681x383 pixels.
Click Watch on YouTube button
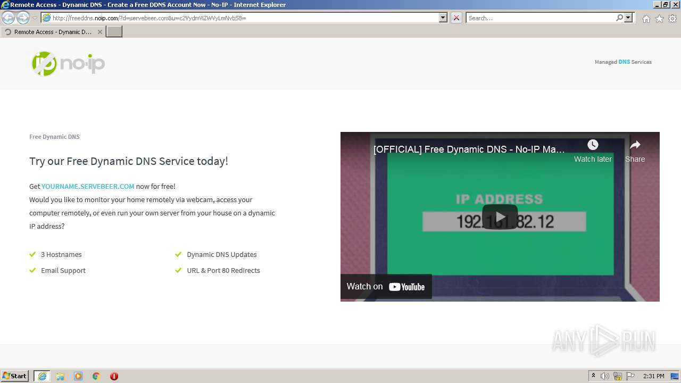coord(386,287)
